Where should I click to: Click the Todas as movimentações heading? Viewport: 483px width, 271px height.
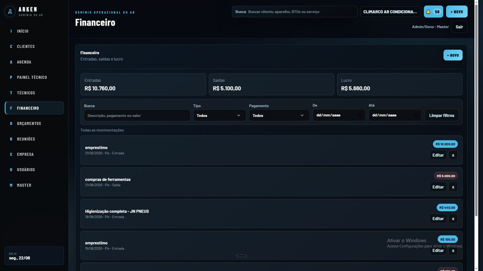click(102, 130)
